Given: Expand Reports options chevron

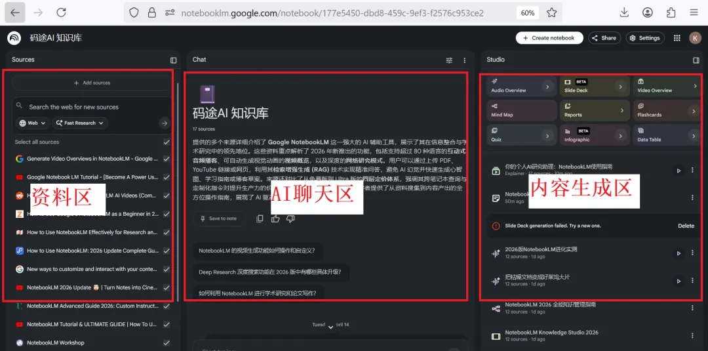Looking at the screenshot, I should coord(621,110).
